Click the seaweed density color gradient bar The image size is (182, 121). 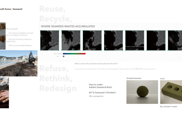coord(74,54)
